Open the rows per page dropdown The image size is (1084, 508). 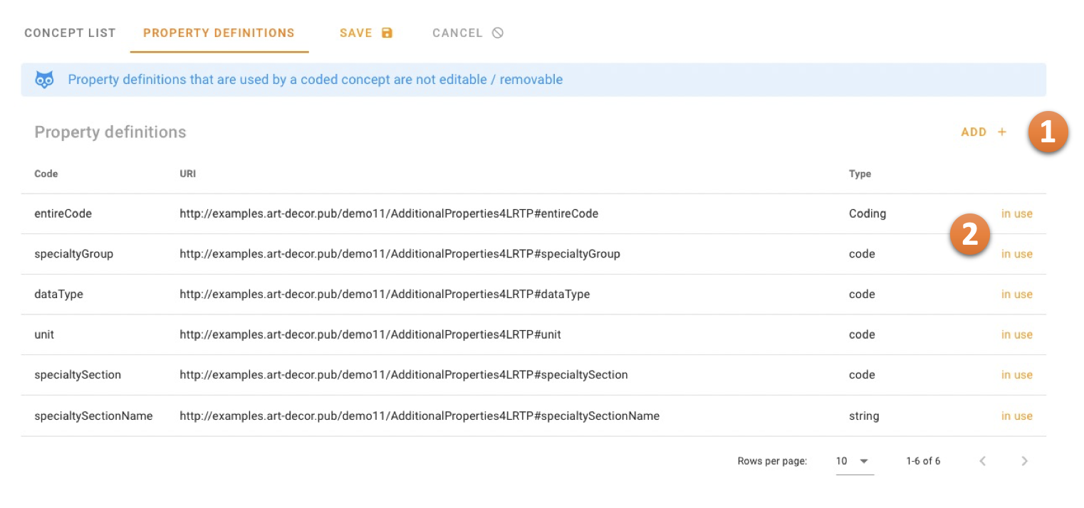point(854,461)
